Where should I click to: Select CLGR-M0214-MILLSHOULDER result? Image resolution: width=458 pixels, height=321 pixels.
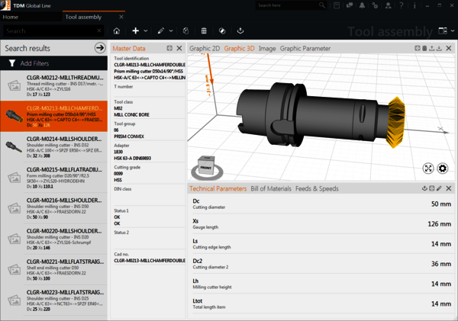click(53, 147)
